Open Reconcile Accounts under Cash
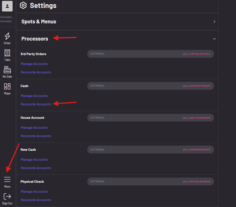This screenshot has height=207, width=236. click(36, 104)
